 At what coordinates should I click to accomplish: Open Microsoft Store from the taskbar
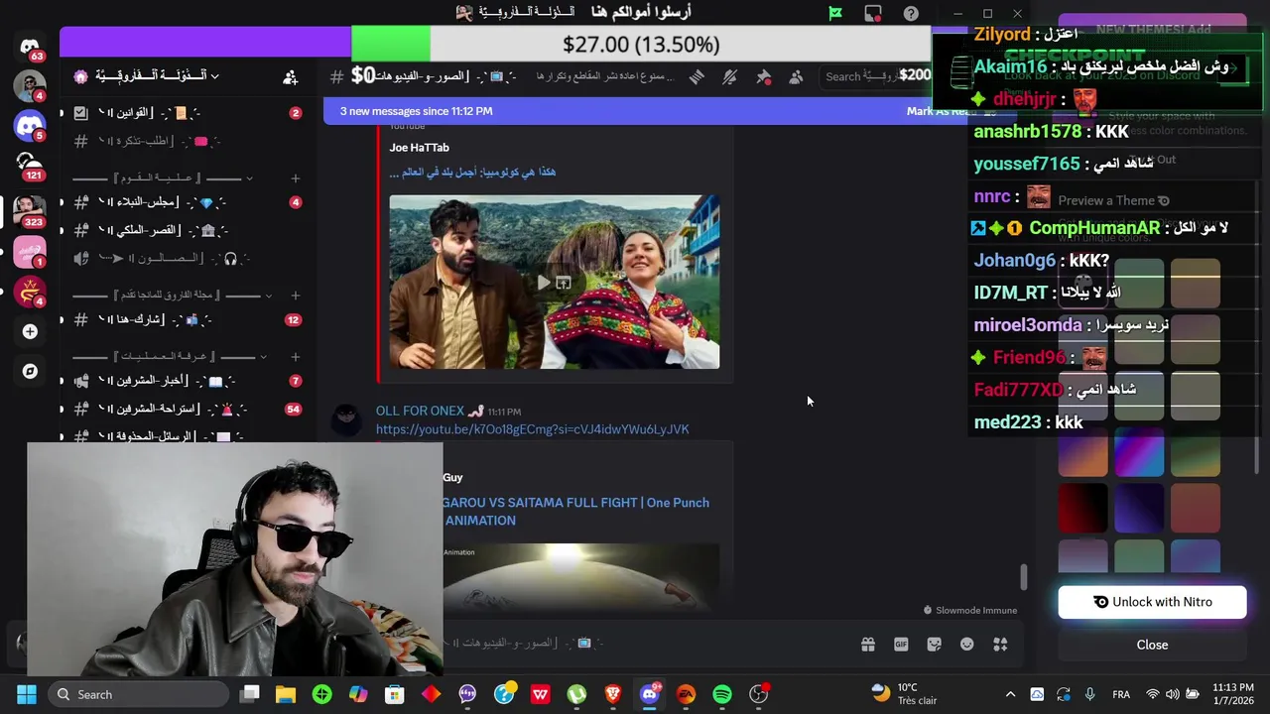click(x=395, y=694)
